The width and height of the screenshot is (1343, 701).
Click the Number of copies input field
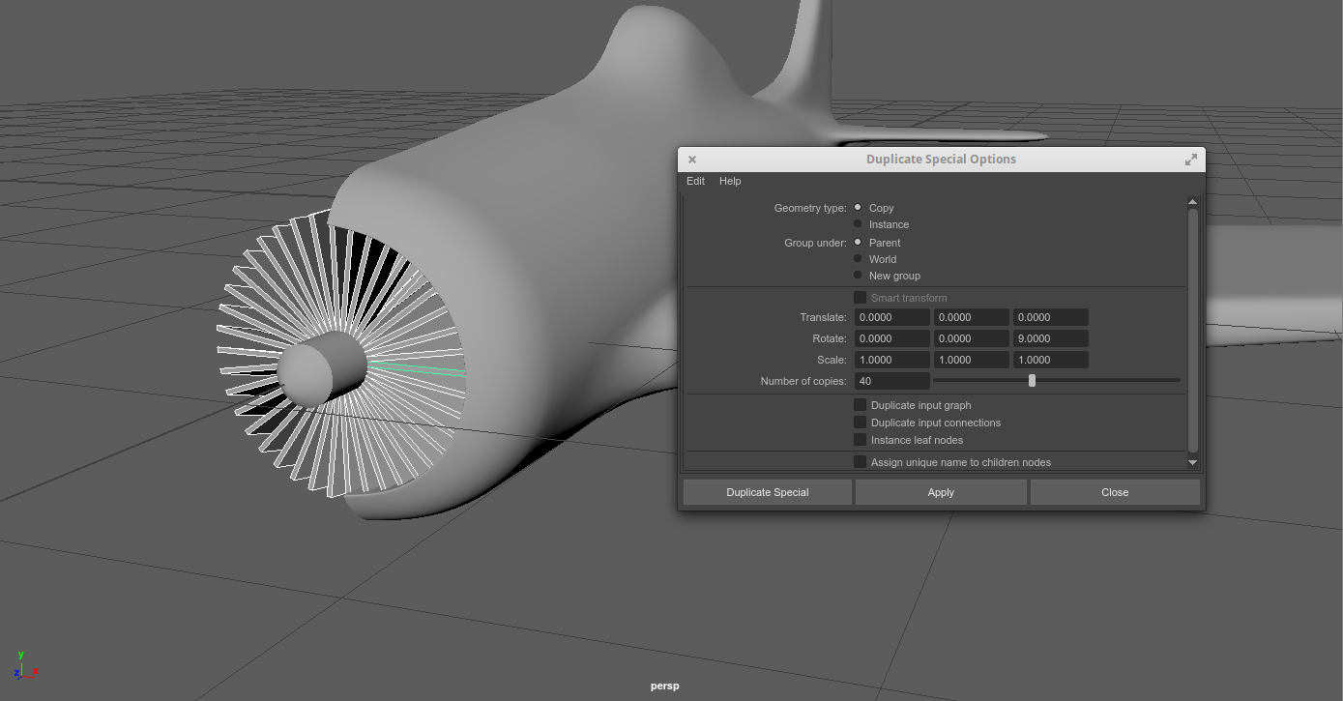click(891, 381)
